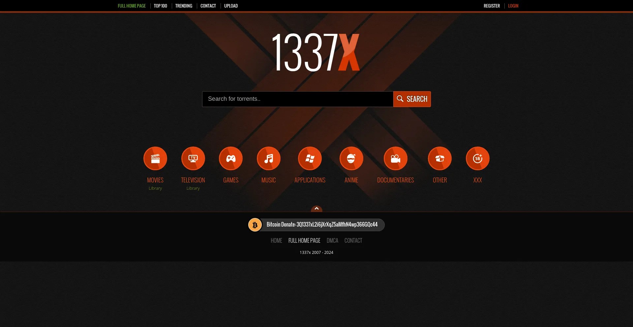Screen dimensions: 633x327
Task: Click the XXX text label
Action: 478,180
